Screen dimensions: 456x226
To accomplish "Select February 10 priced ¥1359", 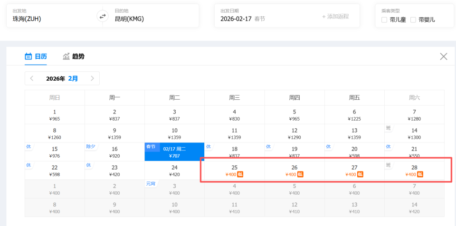I will click(174, 133).
